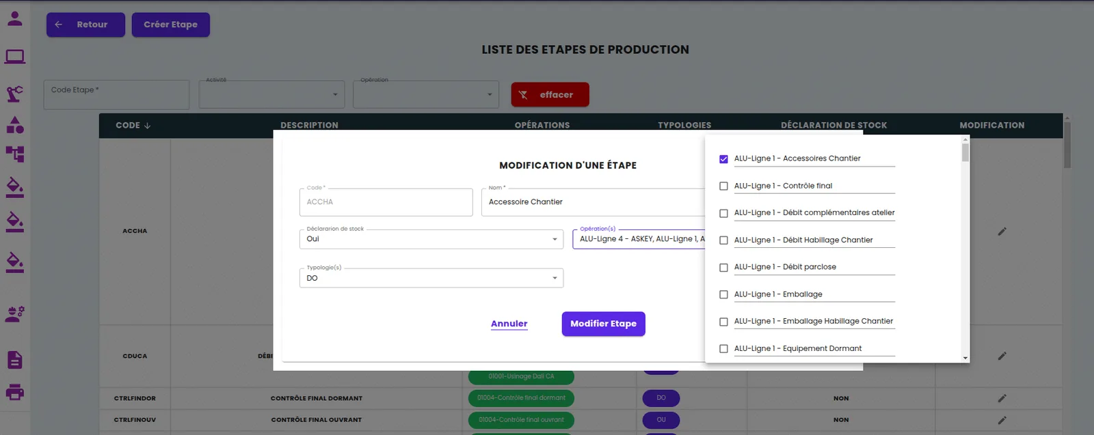Click the options list scrollbar thumb
1094x435 pixels.
click(965, 152)
